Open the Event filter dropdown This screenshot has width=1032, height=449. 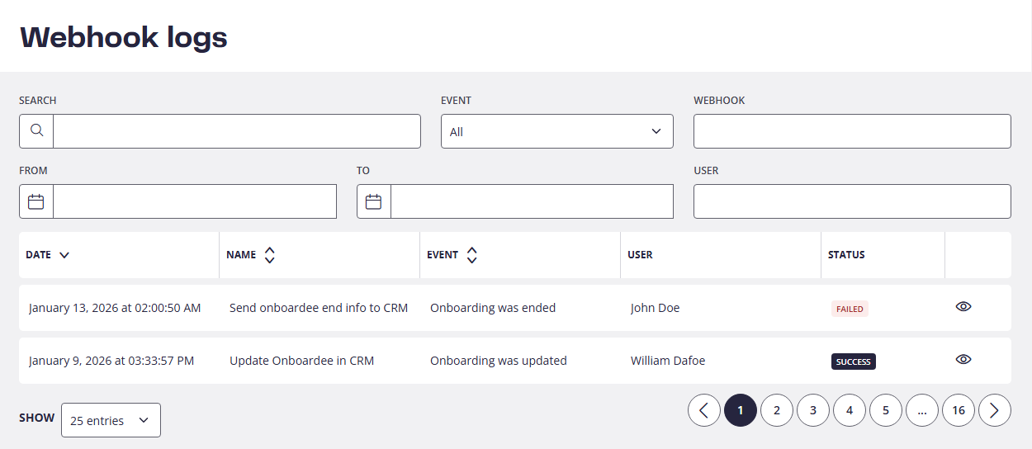557,131
